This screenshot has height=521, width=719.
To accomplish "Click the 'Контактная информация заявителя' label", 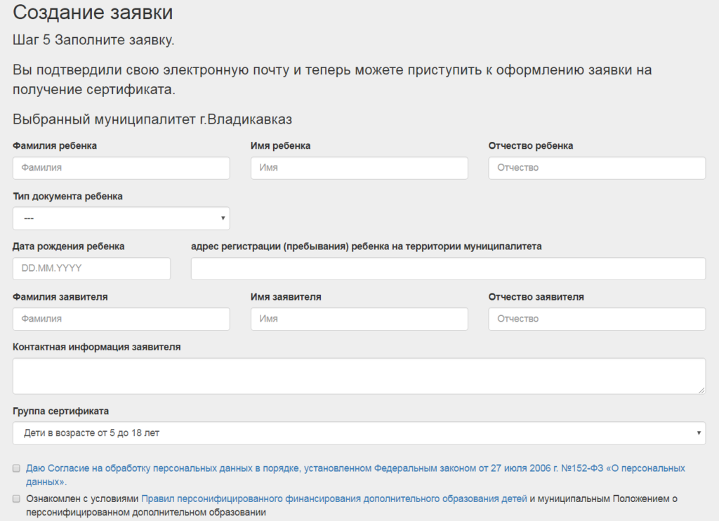I will tap(97, 347).
